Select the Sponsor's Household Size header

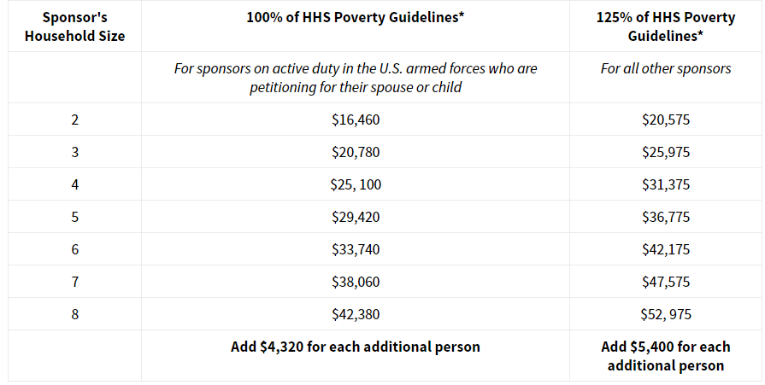tap(74, 26)
